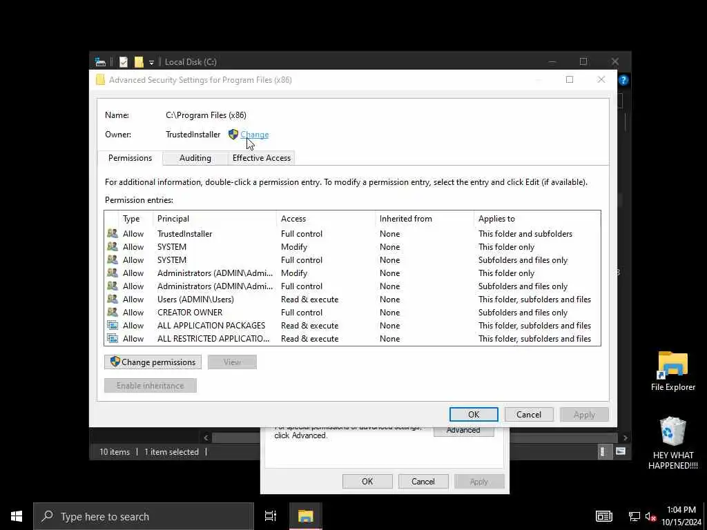Viewport: 707px width, 530px height.
Task: Click the Change permissions button
Action: [153, 362]
